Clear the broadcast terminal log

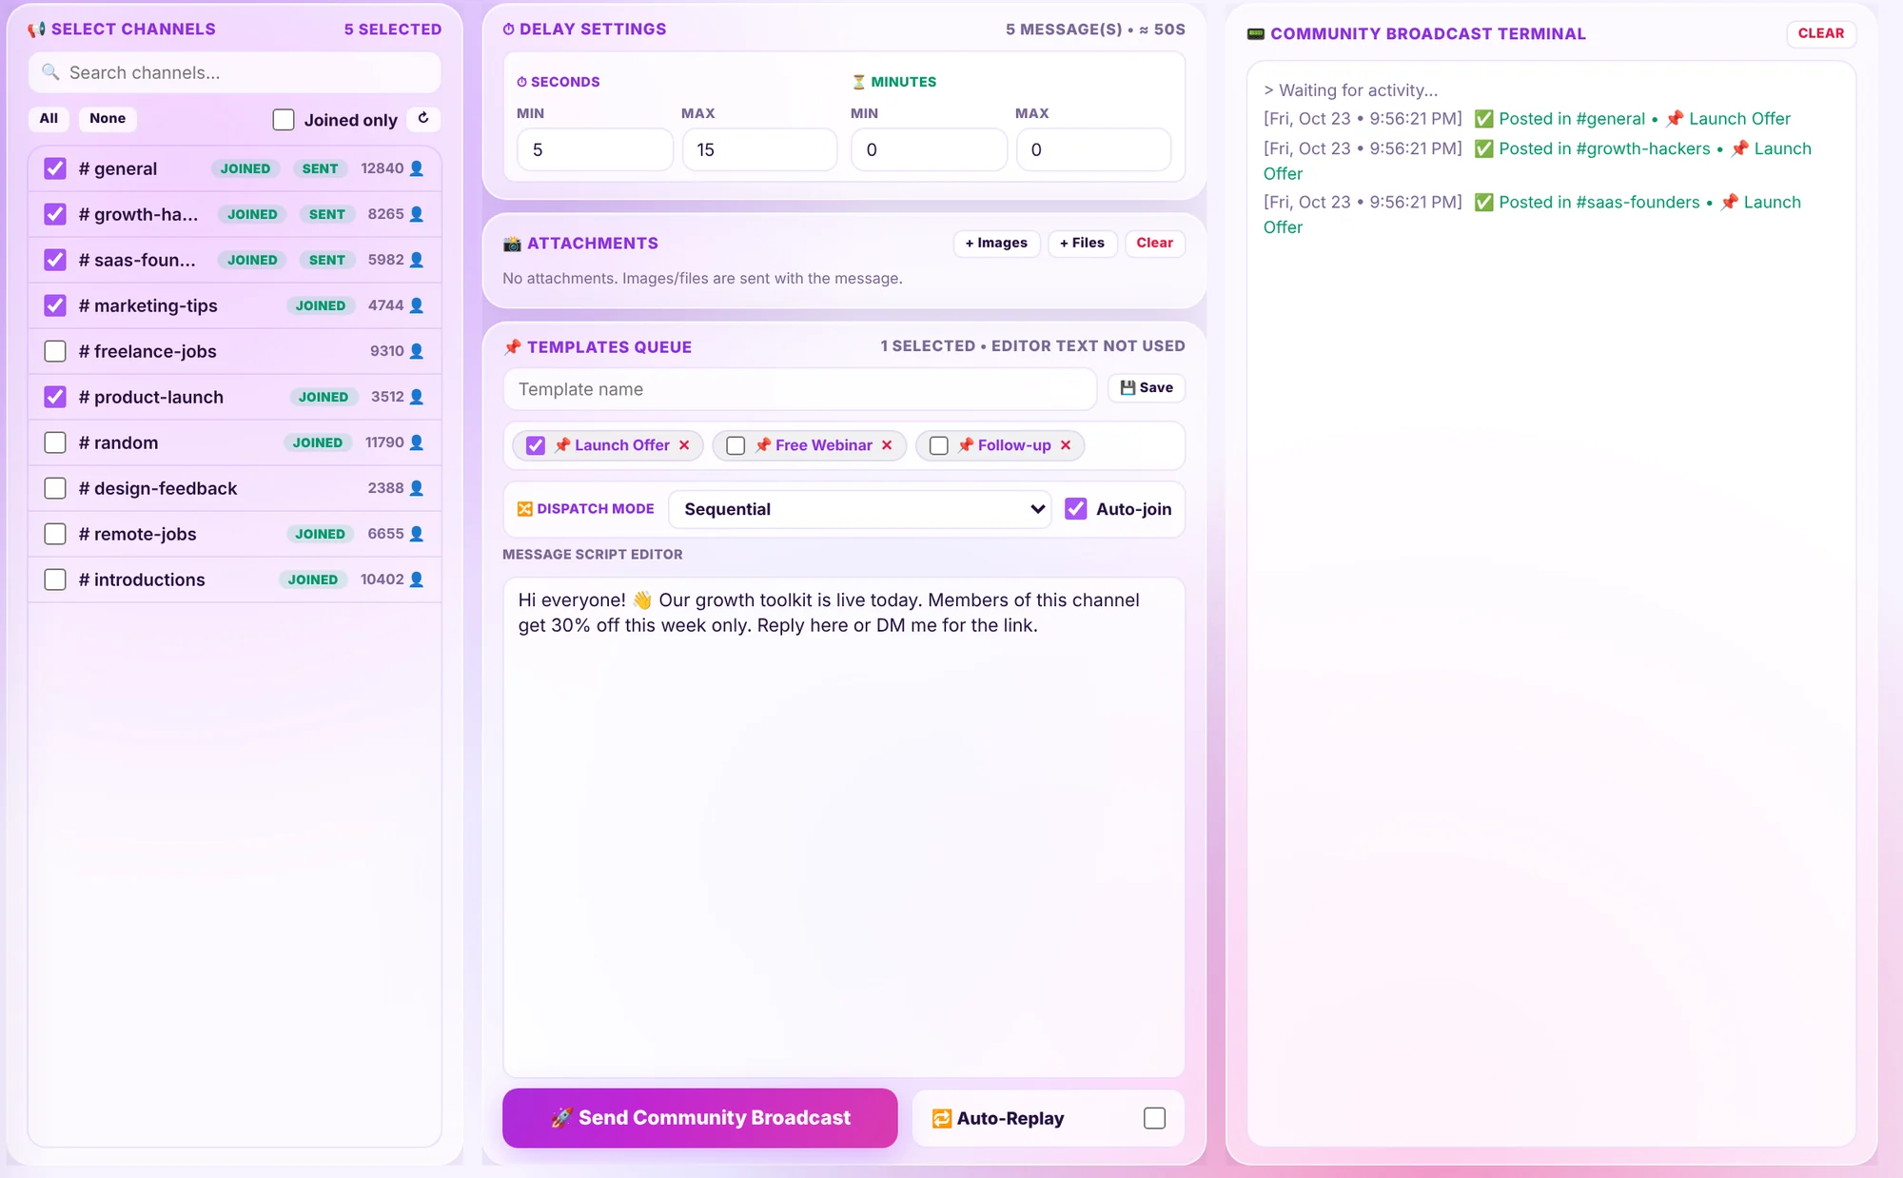click(x=1820, y=33)
